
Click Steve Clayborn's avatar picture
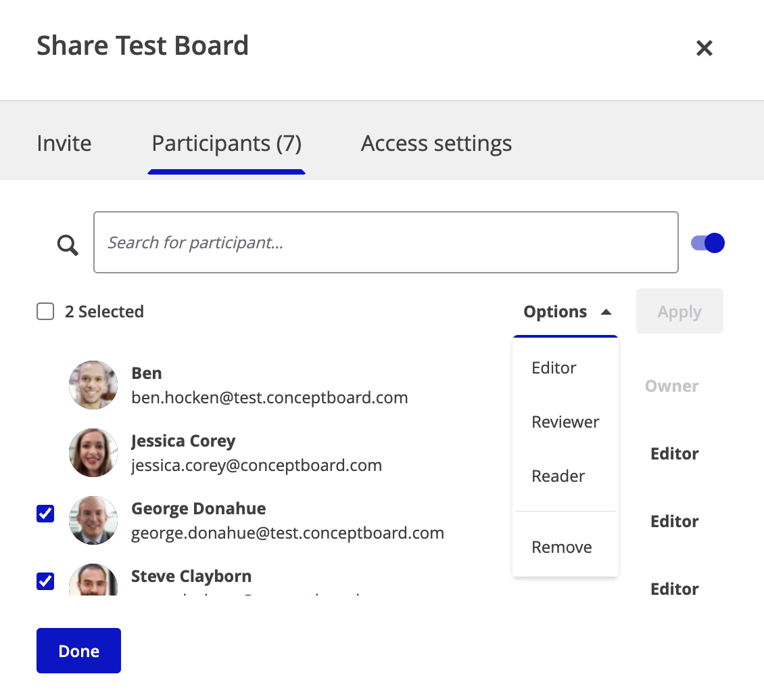click(x=93, y=580)
